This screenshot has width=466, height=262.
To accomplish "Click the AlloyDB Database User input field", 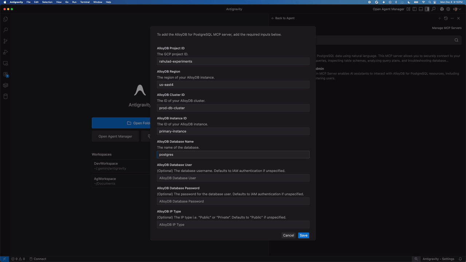I will tap(233, 178).
